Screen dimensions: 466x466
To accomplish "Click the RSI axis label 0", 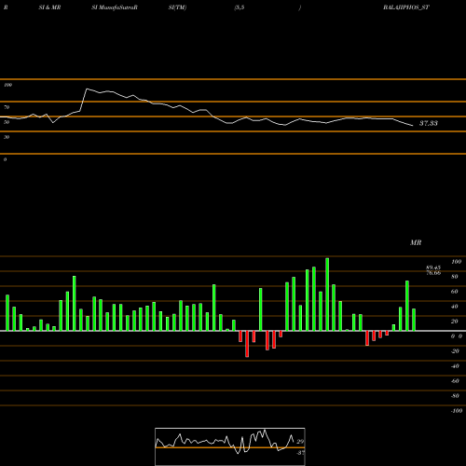I will tap(5, 159).
